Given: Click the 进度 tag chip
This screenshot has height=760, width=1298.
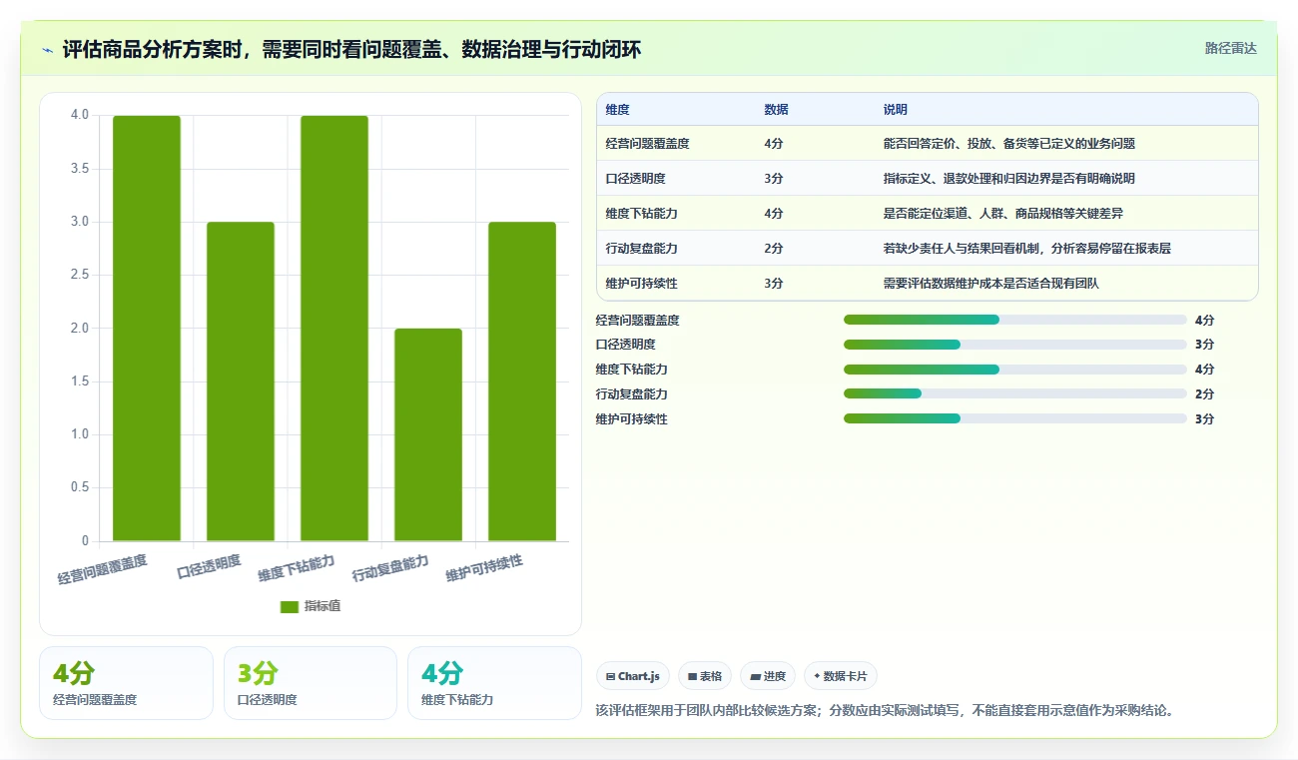Looking at the screenshot, I should pyautogui.click(x=767, y=676).
